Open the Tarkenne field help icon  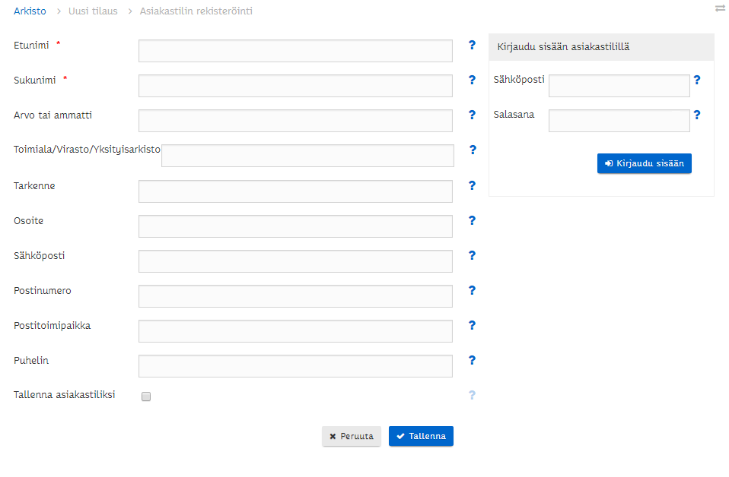pos(472,186)
